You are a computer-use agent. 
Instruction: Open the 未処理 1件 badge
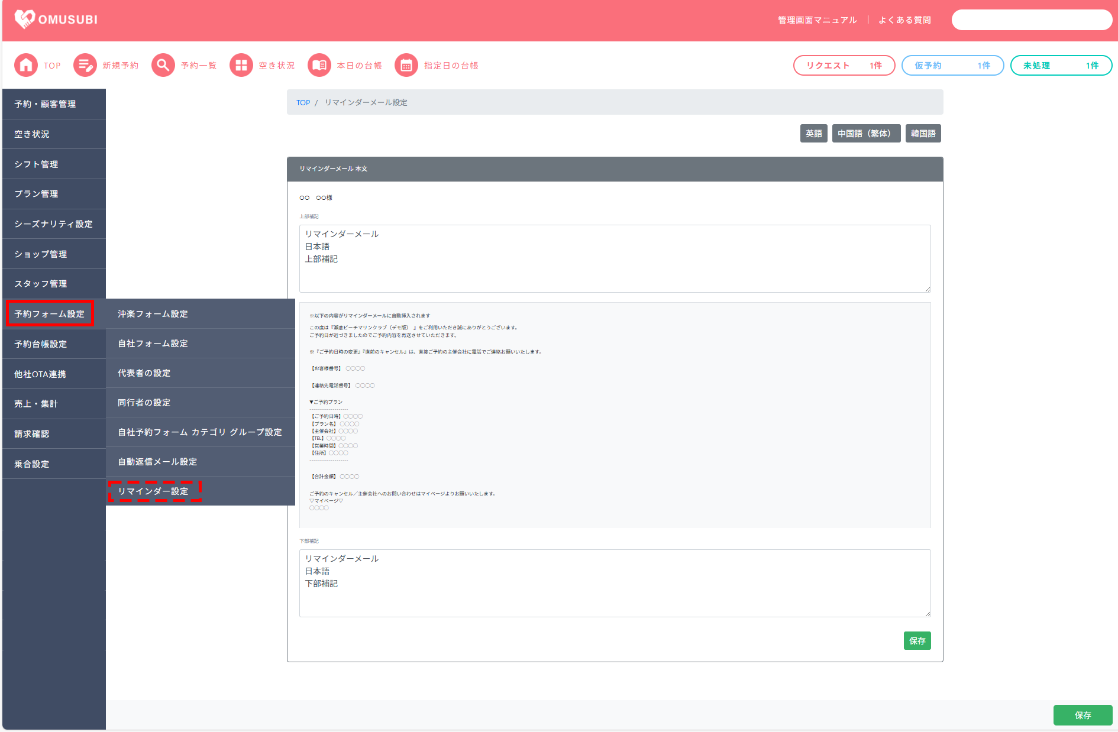pos(1061,66)
